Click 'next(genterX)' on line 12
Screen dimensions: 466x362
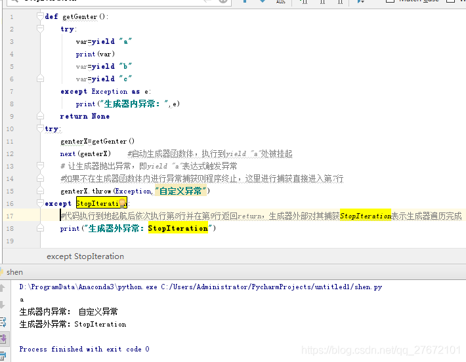(x=85, y=154)
